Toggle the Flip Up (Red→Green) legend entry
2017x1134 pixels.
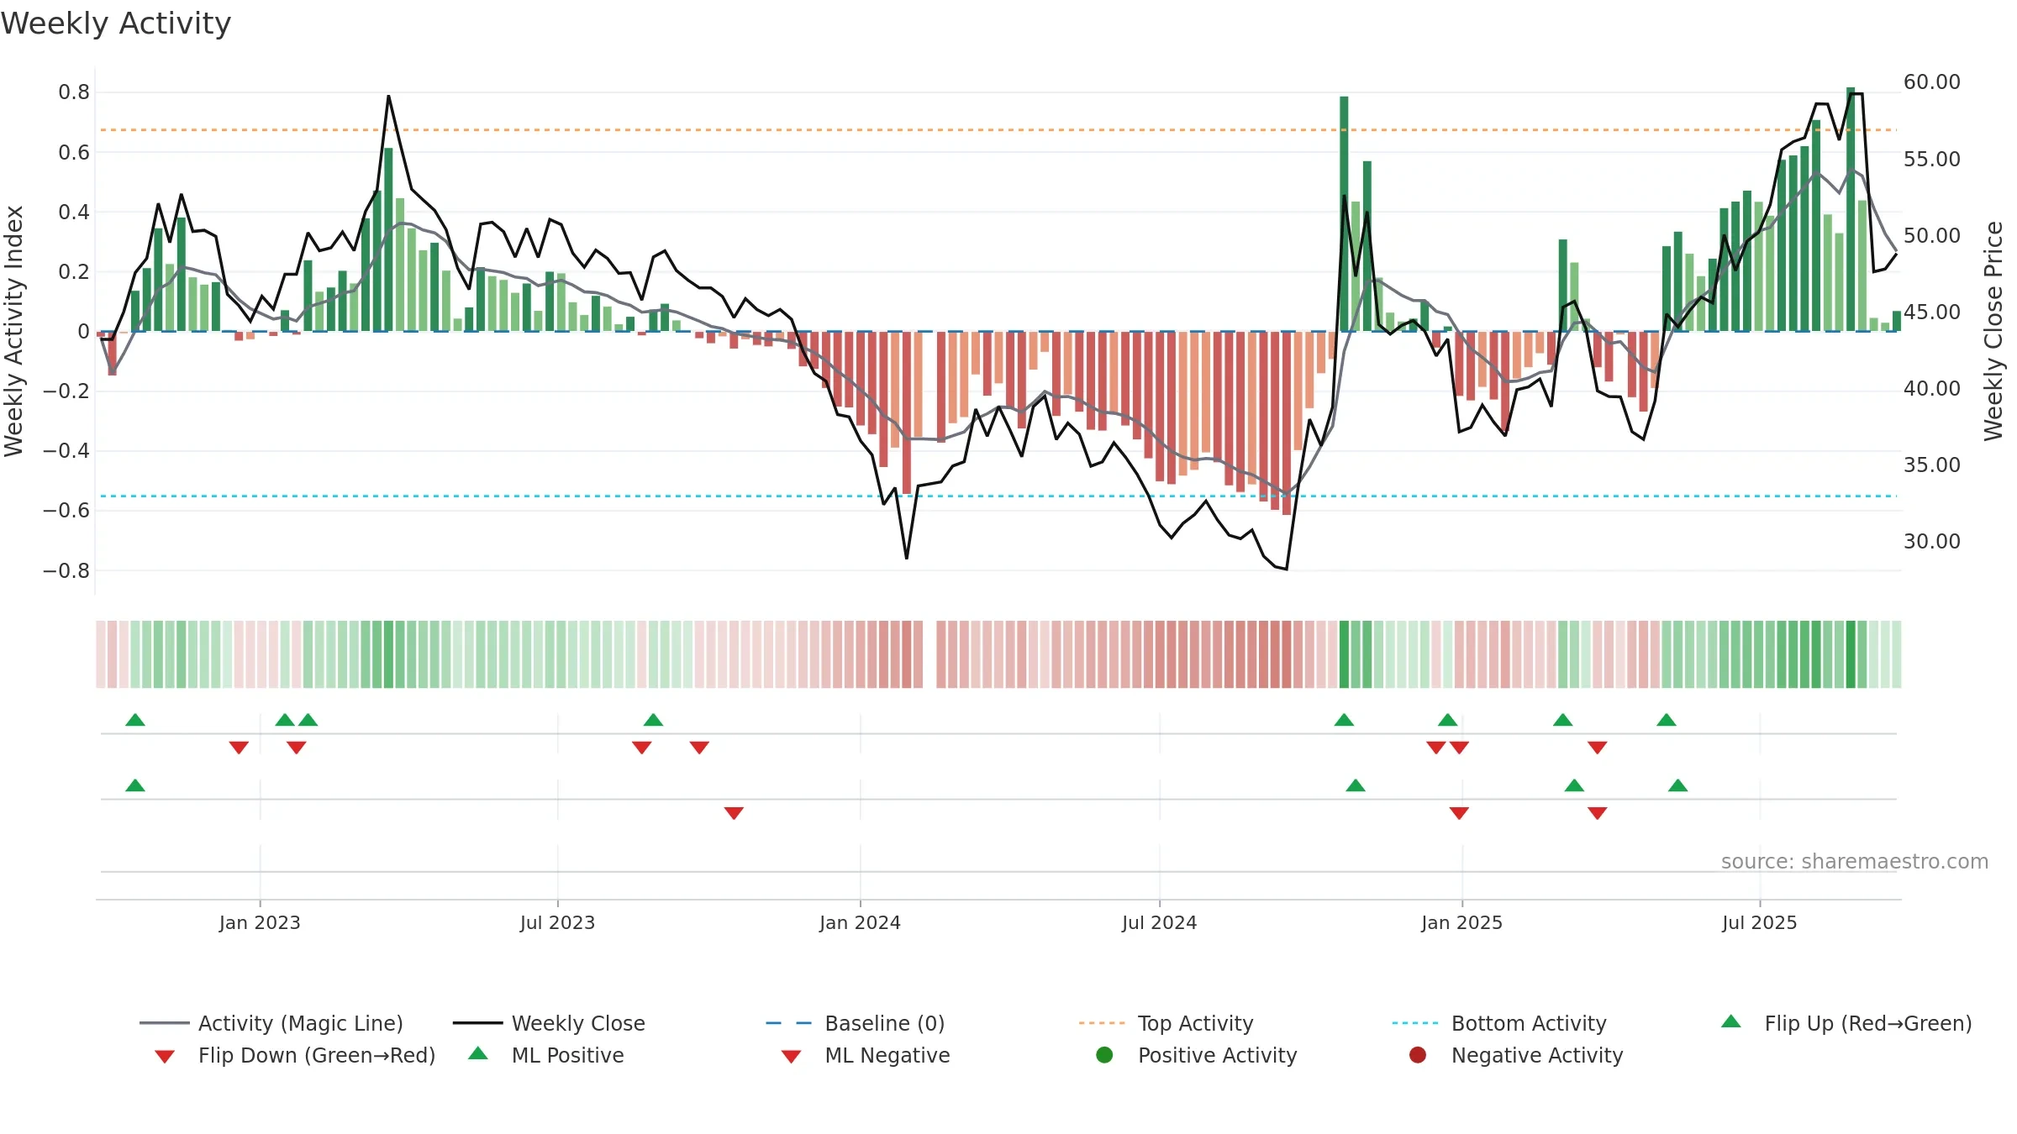coord(1846,1023)
